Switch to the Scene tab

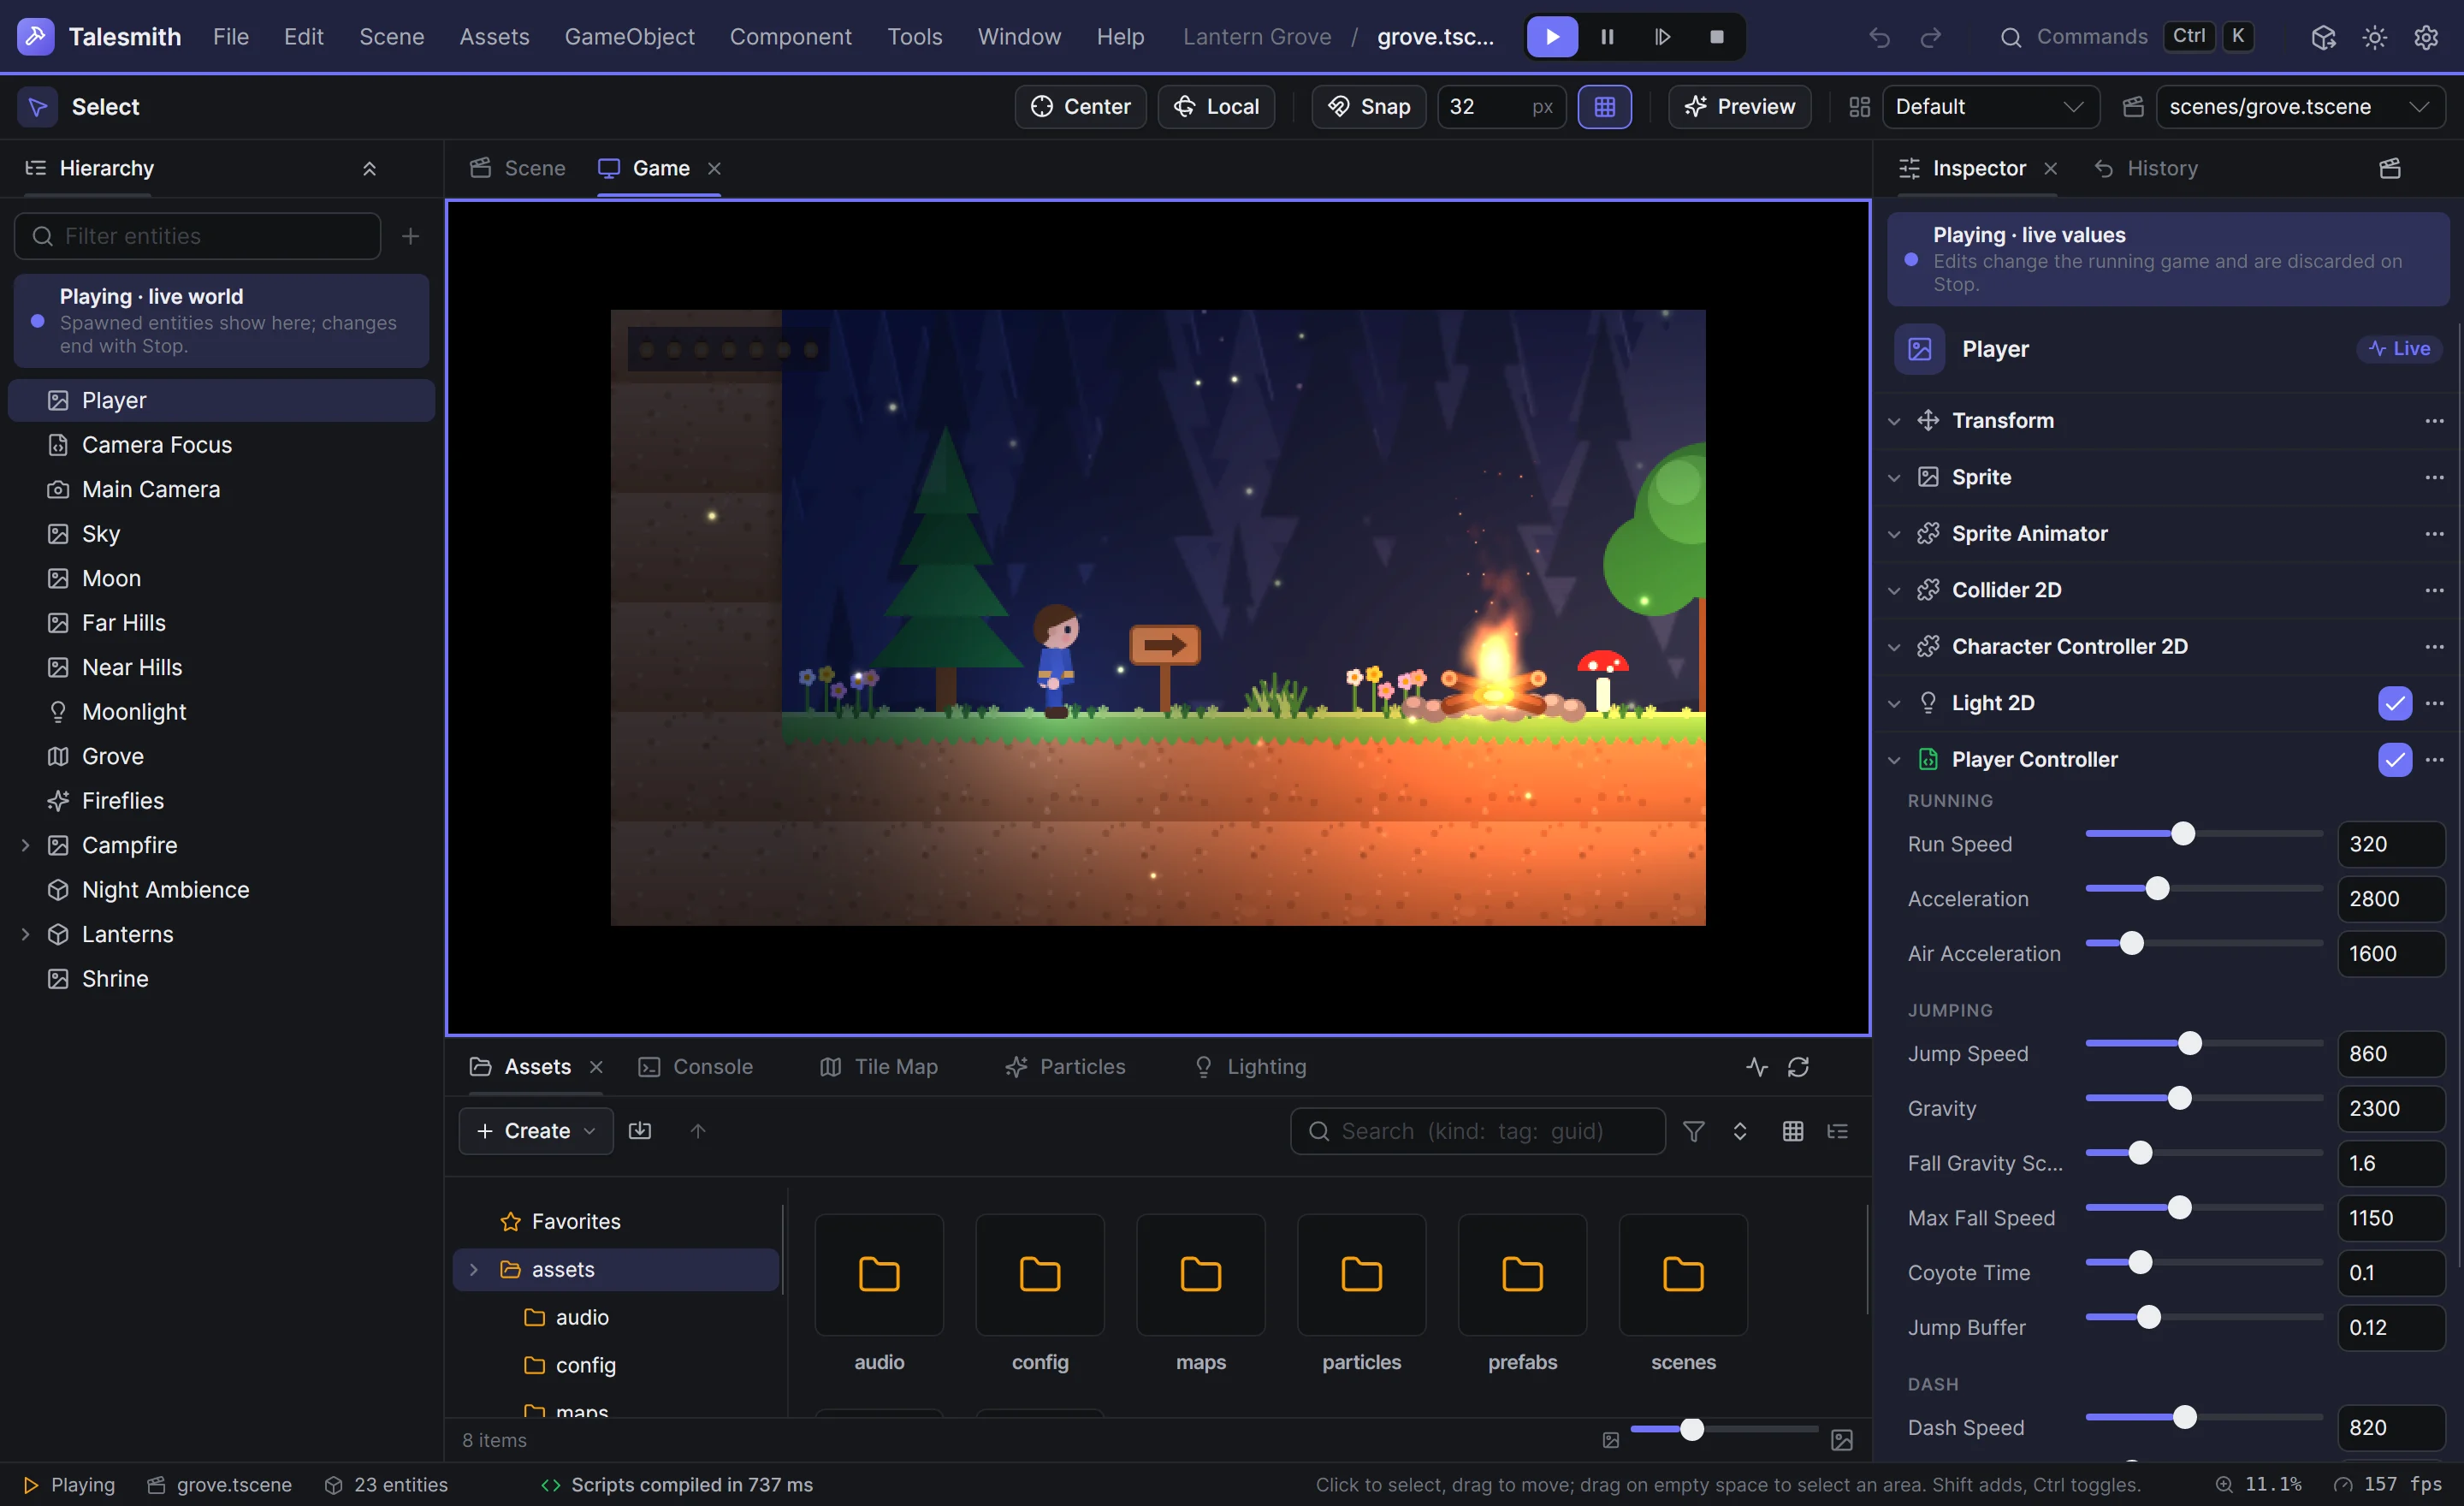click(x=518, y=168)
